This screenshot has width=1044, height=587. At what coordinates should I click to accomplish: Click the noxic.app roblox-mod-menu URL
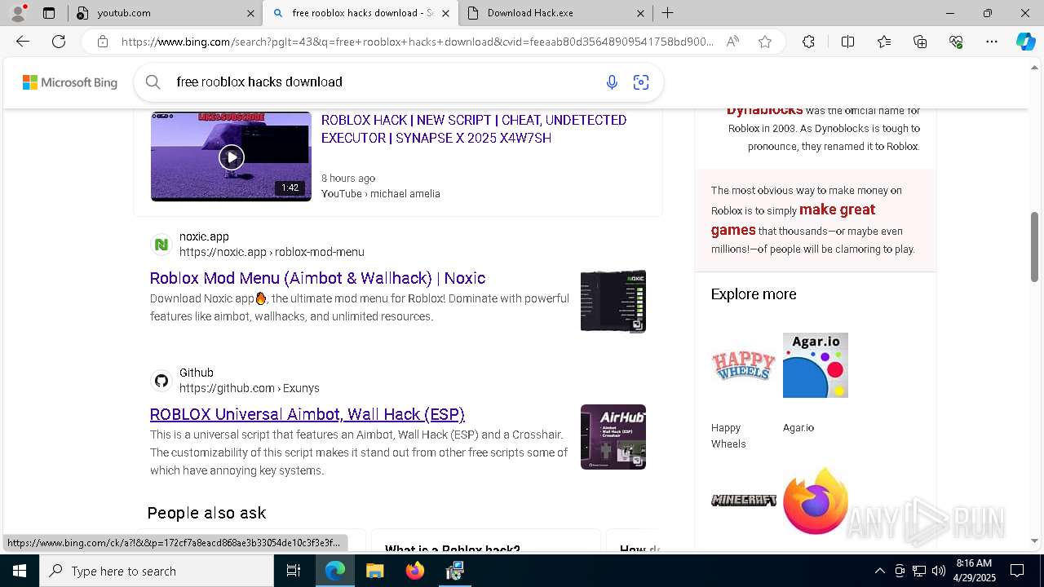tap(272, 252)
